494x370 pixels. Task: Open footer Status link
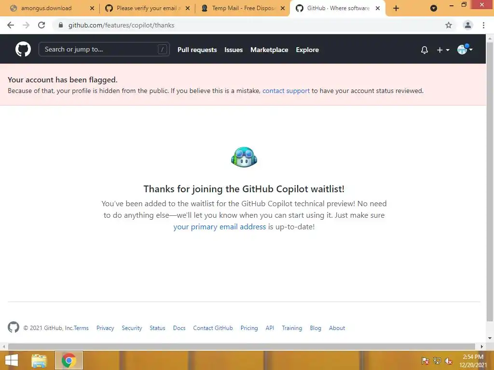157,328
